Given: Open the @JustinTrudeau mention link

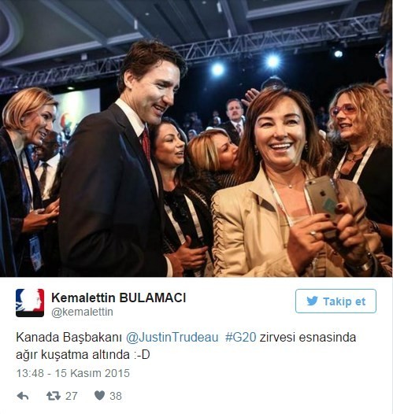Looking at the screenshot, I should pyautogui.click(x=172, y=338).
